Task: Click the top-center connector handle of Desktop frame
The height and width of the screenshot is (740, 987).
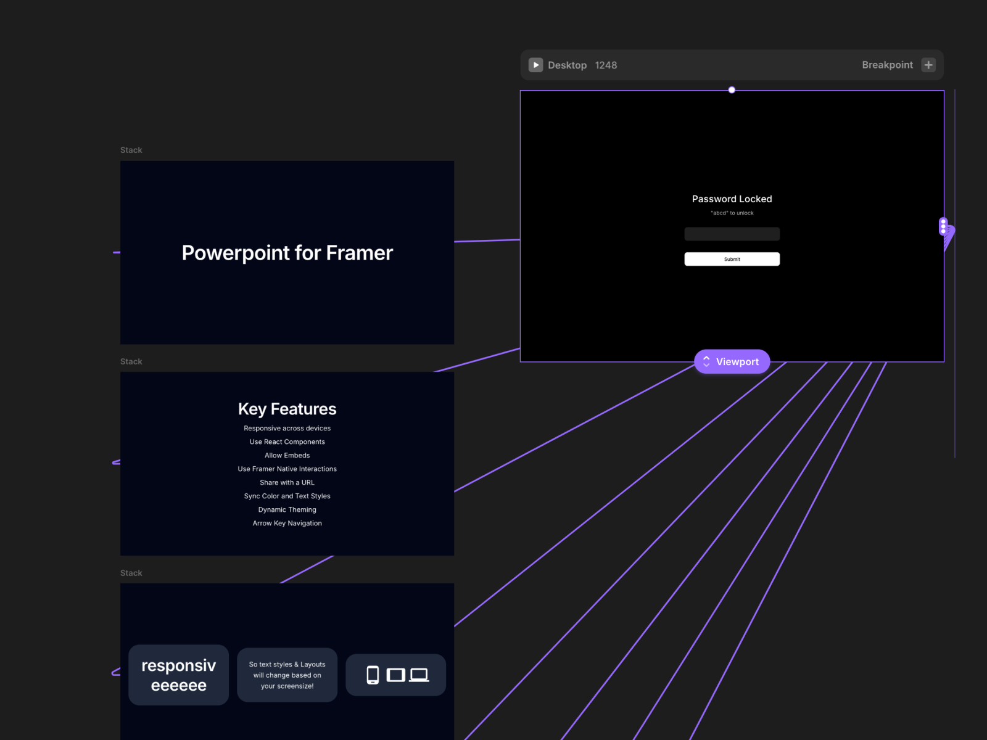Action: [x=732, y=90]
